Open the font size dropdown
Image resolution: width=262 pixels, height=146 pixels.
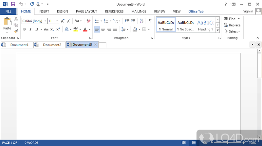(x=57, y=21)
